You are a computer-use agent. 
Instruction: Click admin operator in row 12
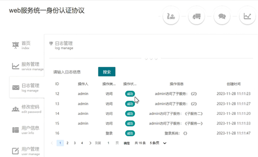83,94
